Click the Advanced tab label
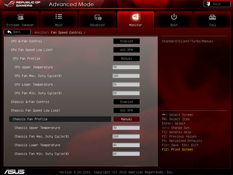The width and height of the screenshot is (233, 175). [97, 25]
